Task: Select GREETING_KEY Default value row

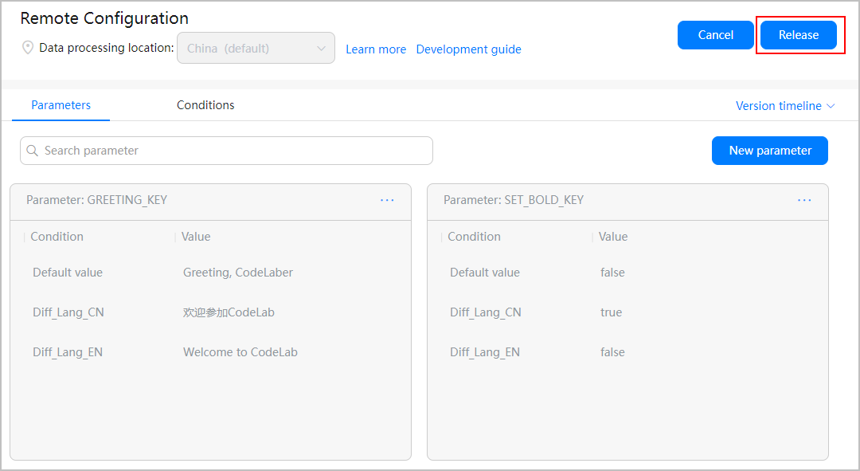Action: [x=68, y=273]
